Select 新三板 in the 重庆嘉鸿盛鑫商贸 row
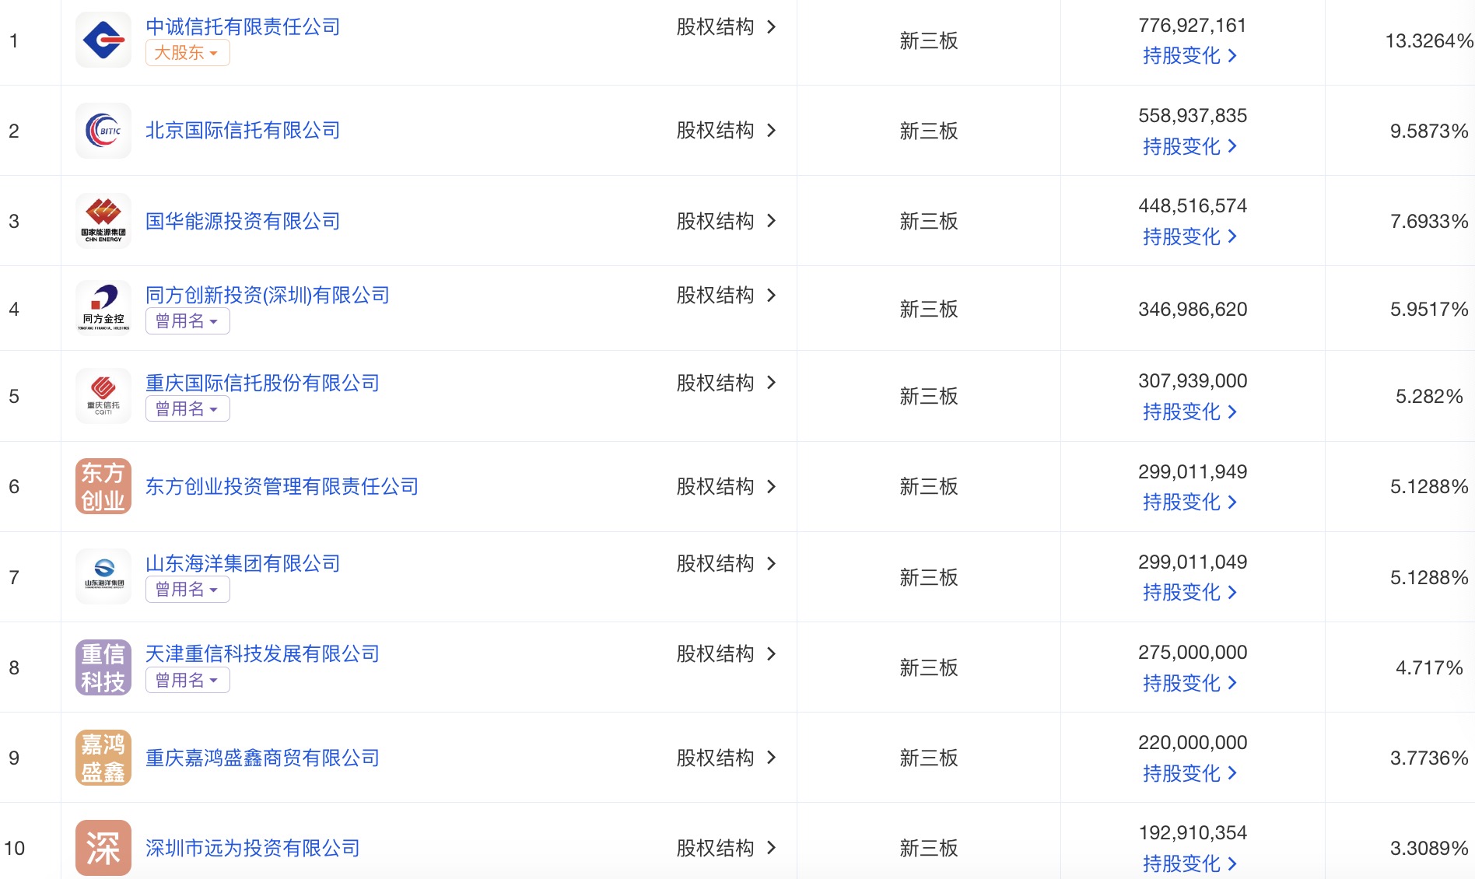 click(929, 758)
